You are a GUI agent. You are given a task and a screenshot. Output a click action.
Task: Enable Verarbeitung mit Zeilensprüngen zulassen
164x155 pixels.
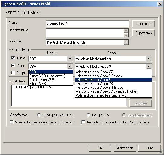pos(11,122)
